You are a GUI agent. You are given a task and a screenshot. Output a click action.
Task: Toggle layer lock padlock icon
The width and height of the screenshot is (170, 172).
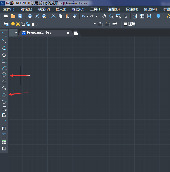pyautogui.click(x=28, y=24)
